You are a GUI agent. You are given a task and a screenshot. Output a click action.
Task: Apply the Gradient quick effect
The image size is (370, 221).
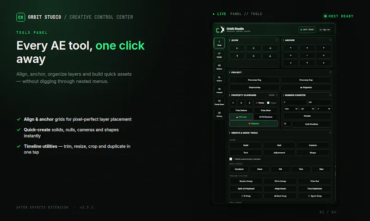pos(239,169)
